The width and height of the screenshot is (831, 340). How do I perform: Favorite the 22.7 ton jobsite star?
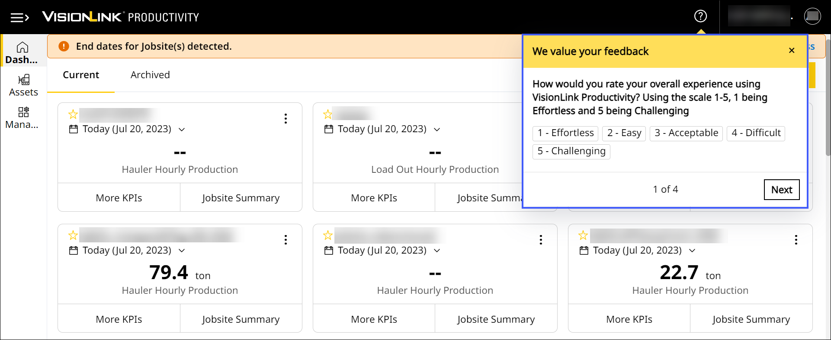click(x=583, y=235)
